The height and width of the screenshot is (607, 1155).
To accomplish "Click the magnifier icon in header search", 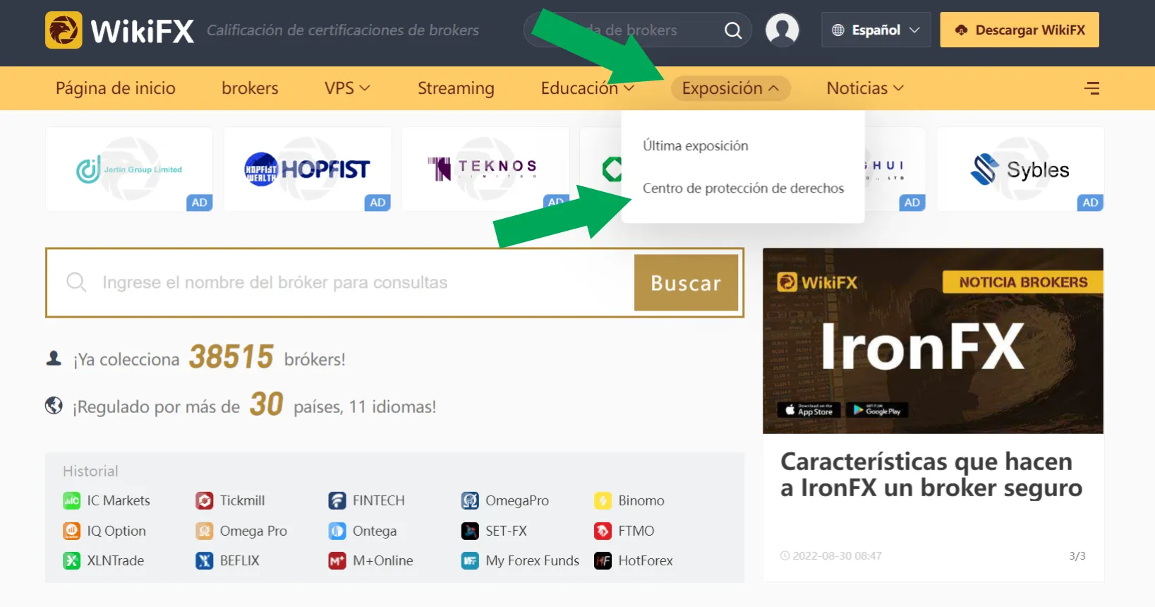I will coord(733,30).
